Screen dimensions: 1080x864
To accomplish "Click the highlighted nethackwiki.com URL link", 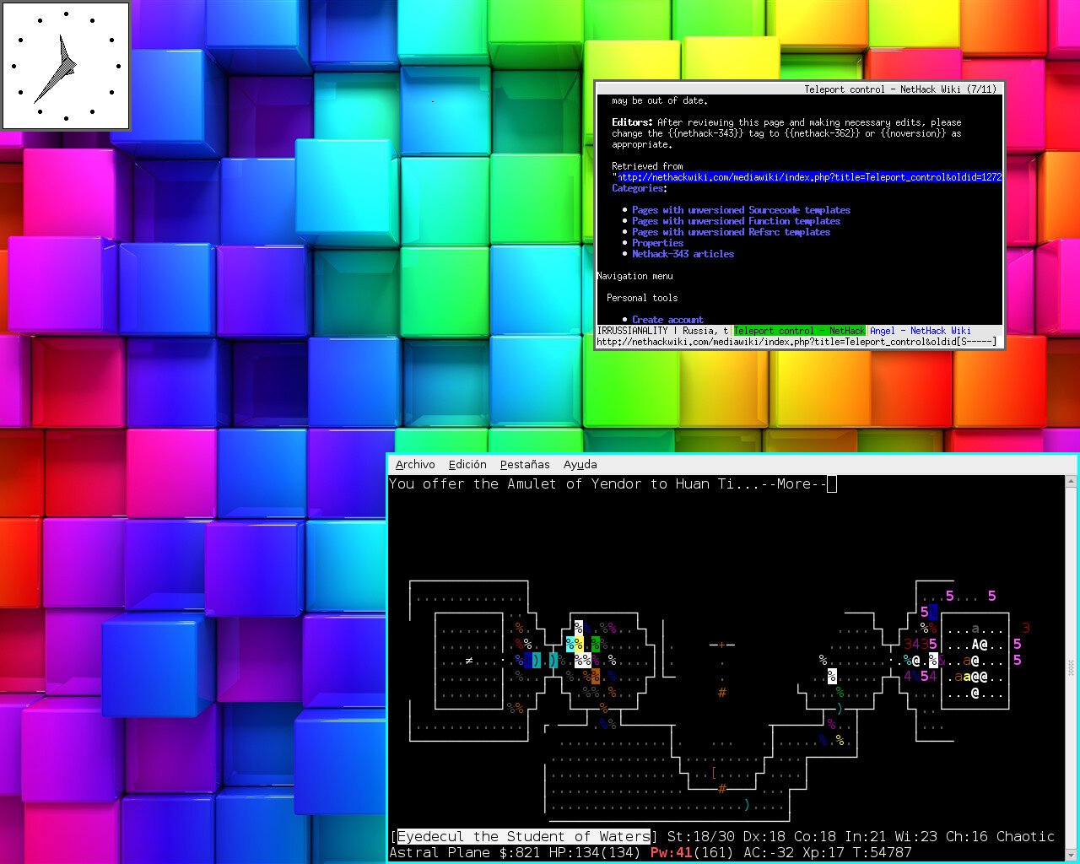I will pos(810,177).
